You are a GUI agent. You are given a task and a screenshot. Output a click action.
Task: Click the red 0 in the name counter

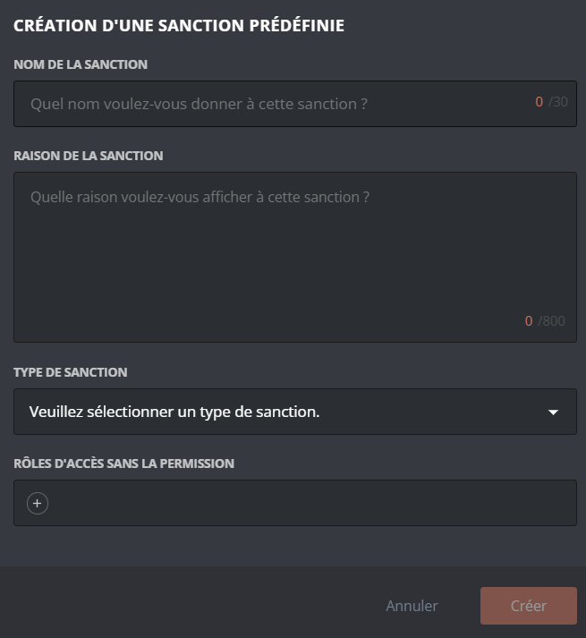(x=539, y=102)
